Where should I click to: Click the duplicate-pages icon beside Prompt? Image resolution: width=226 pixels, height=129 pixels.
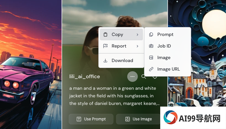click(x=151, y=34)
